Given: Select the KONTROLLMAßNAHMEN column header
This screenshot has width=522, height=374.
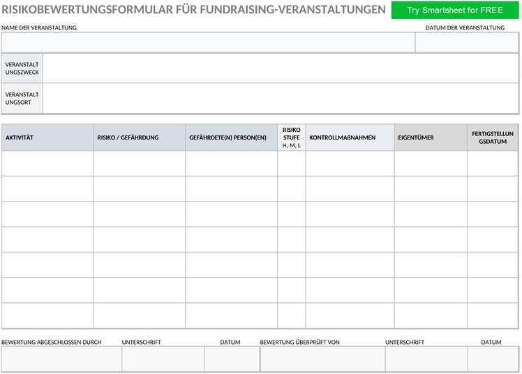Looking at the screenshot, I should click(x=350, y=137).
